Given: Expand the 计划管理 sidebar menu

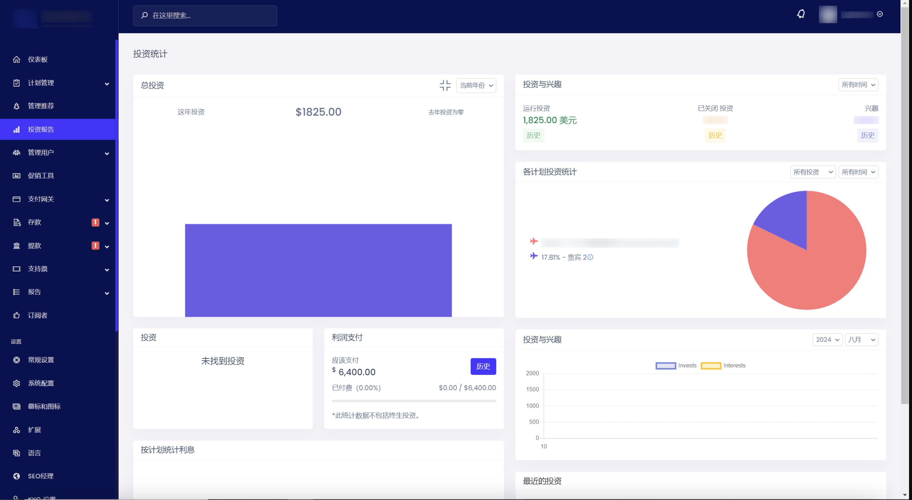Looking at the screenshot, I should tap(59, 83).
